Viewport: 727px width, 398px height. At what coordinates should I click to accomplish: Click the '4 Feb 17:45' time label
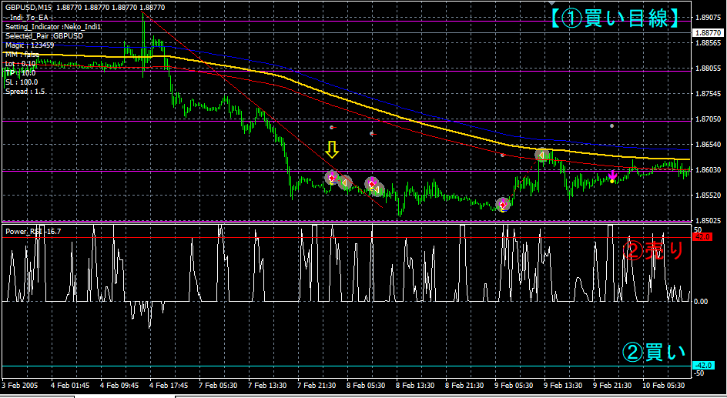(169, 386)
